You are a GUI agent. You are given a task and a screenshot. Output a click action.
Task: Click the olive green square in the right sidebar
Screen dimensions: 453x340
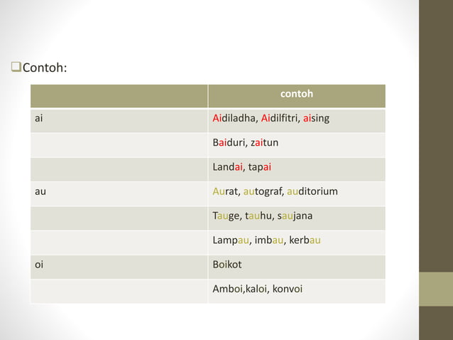435,289
